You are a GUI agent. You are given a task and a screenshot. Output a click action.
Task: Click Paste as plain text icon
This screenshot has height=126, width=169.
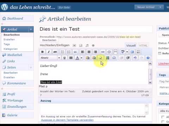88,58
